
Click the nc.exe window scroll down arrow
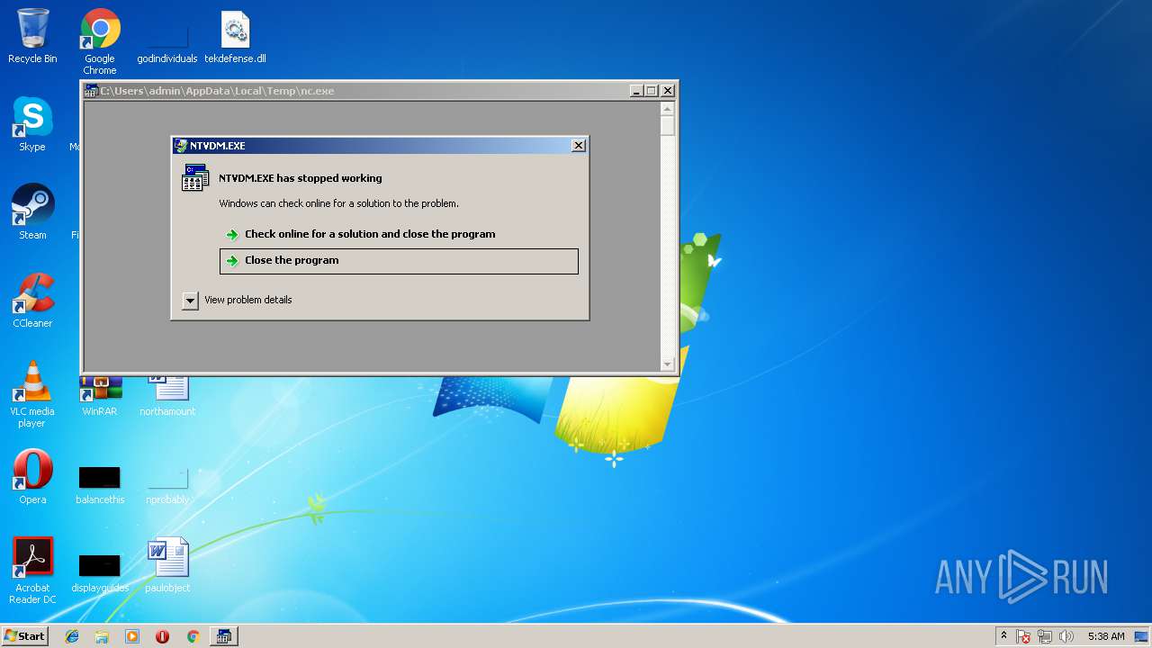click(667, 364)
